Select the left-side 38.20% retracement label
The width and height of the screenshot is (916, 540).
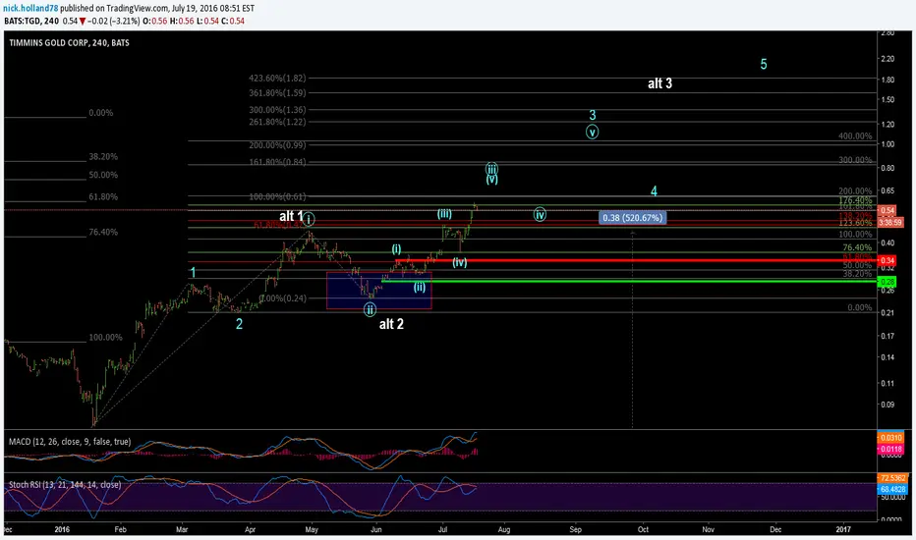[103, 157]
